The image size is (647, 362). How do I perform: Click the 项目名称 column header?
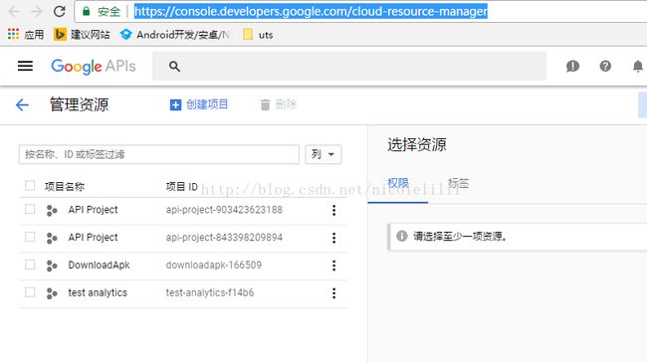coord(65,187)
